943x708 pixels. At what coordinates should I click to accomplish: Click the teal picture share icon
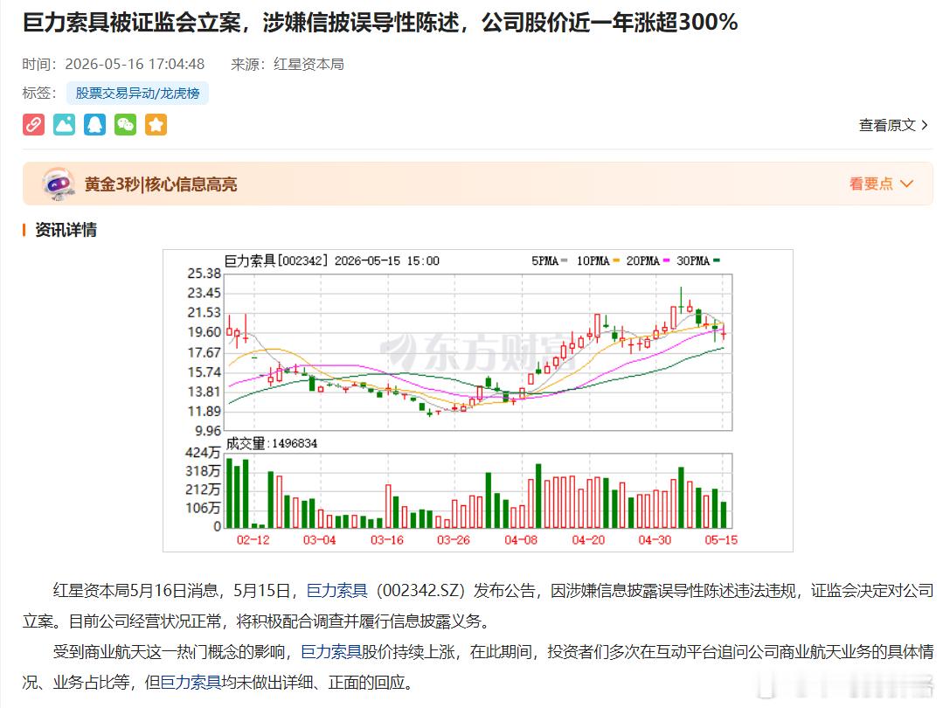point(65,124)
